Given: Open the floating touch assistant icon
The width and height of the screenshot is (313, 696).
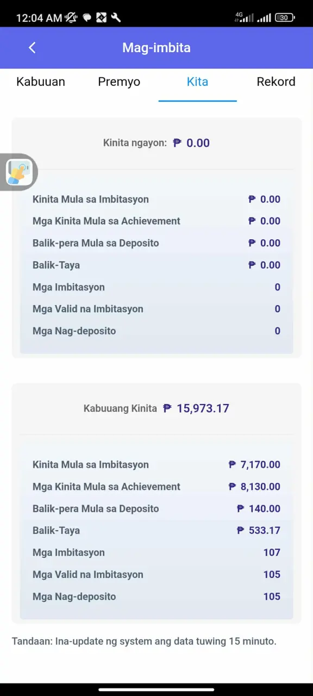Looking at the screenshot, I should tap(19, 172).
